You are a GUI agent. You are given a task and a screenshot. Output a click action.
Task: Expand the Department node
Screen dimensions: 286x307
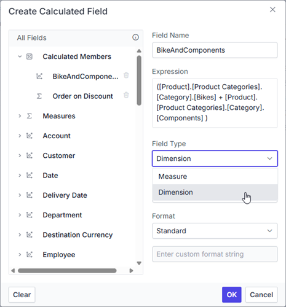coord(20,215)
